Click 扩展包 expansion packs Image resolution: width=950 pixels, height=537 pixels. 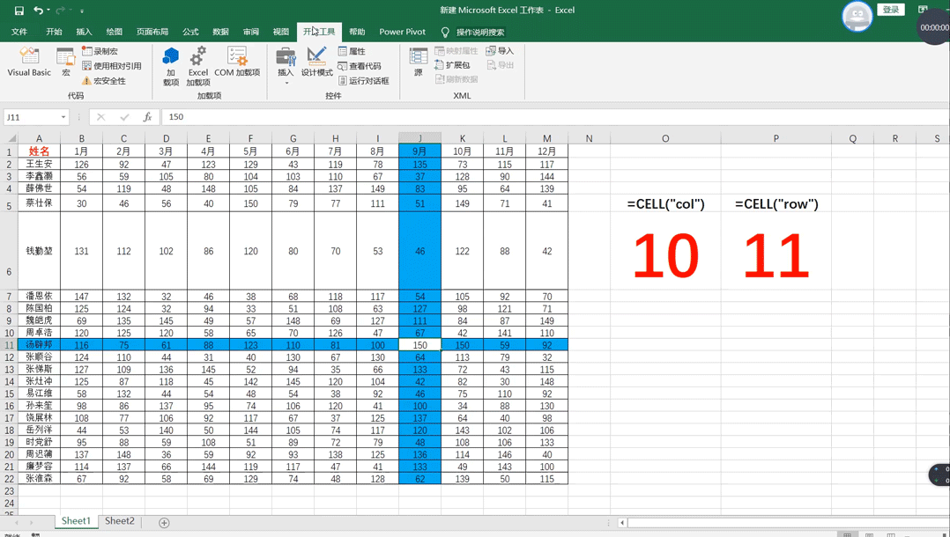pos(452,65)
